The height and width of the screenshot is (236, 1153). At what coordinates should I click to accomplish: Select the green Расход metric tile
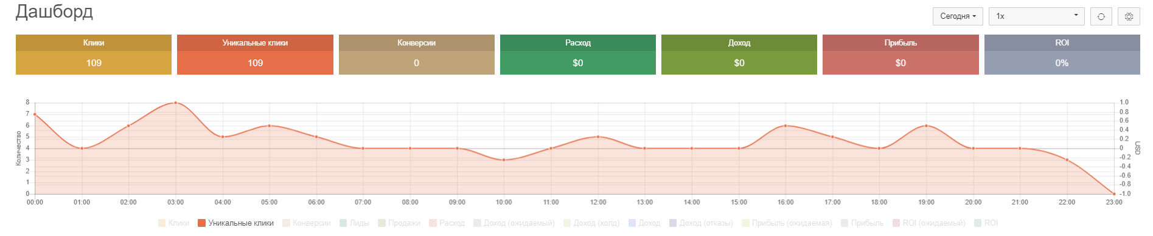coord(578,55)
